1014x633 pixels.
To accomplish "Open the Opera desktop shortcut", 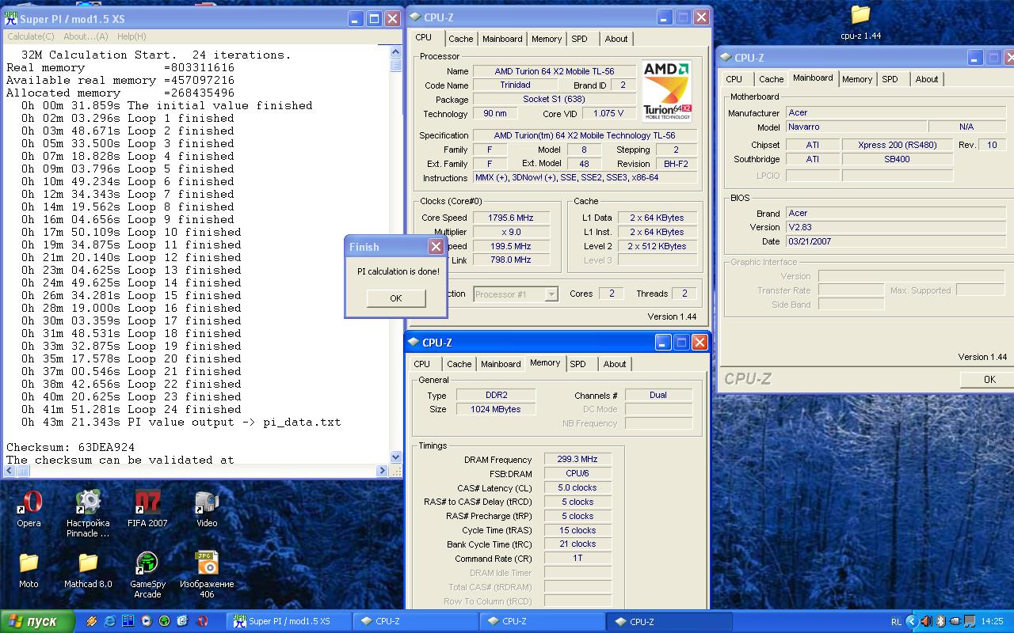I will click(29, 508).
